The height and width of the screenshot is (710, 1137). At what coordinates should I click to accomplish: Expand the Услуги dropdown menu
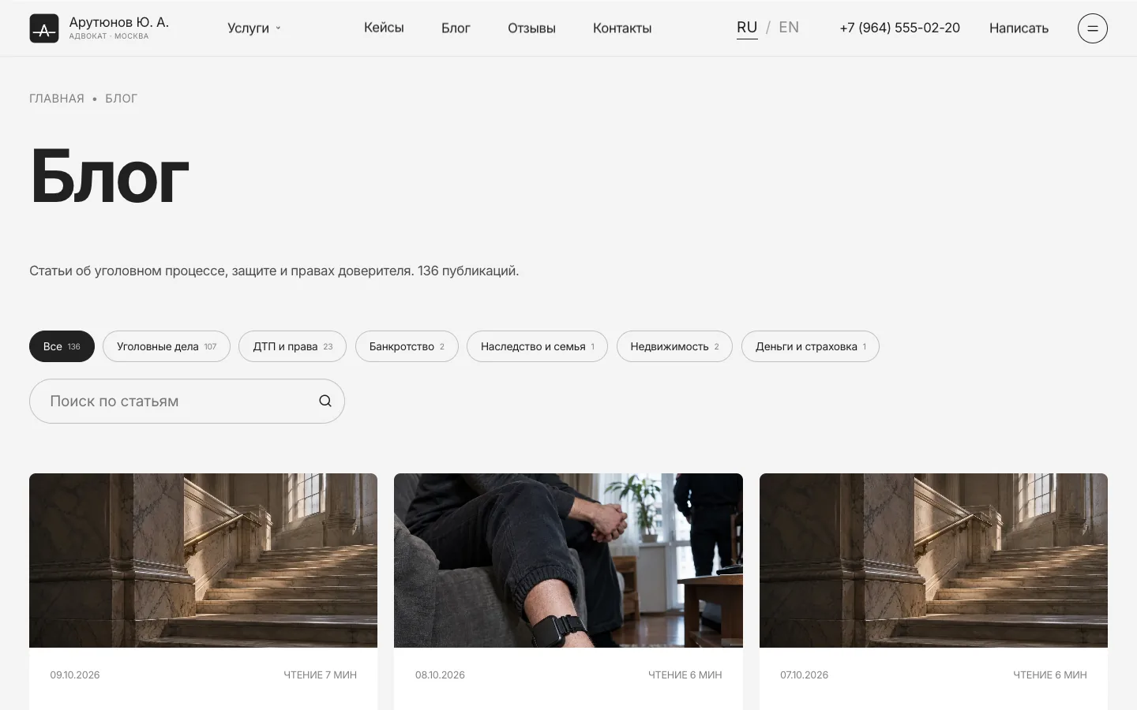[x=254, y=28]
